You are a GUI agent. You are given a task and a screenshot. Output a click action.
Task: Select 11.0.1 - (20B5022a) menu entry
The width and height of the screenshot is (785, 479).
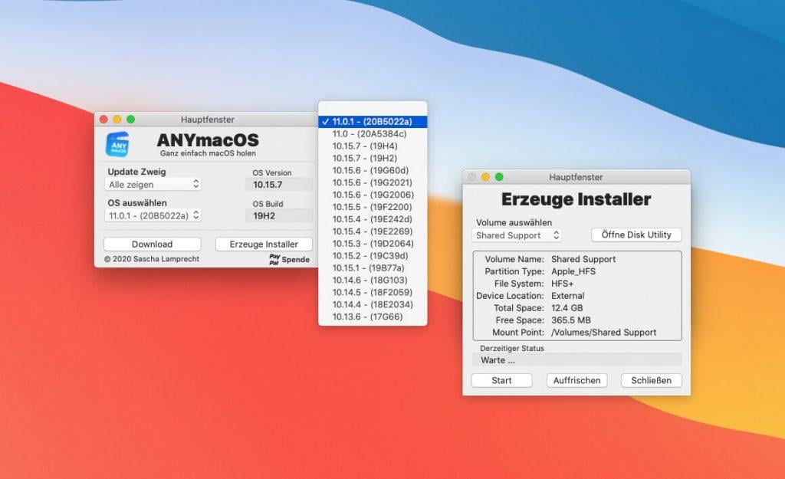[x=373, y=122]
